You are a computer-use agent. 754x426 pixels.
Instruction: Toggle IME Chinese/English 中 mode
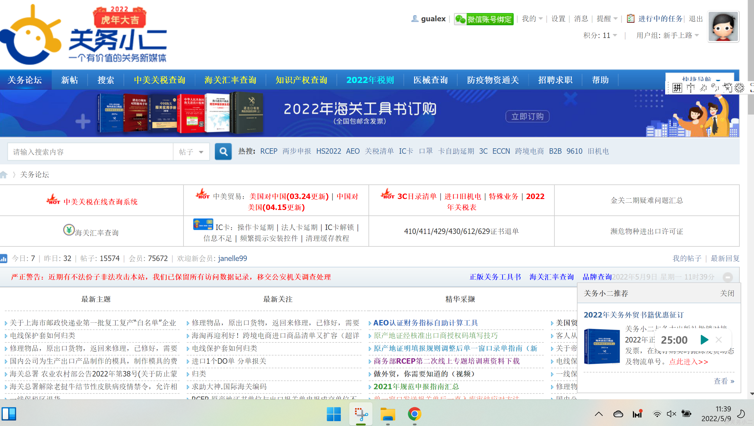pos(690,88)
